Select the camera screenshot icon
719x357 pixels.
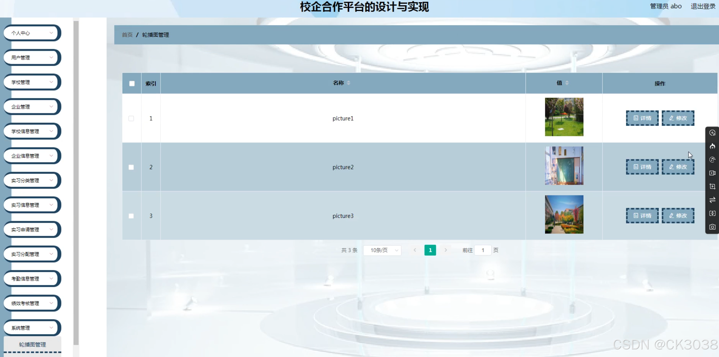712,227
